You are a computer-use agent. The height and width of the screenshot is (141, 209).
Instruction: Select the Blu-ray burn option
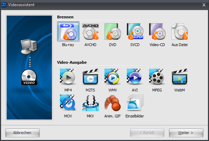68,32
